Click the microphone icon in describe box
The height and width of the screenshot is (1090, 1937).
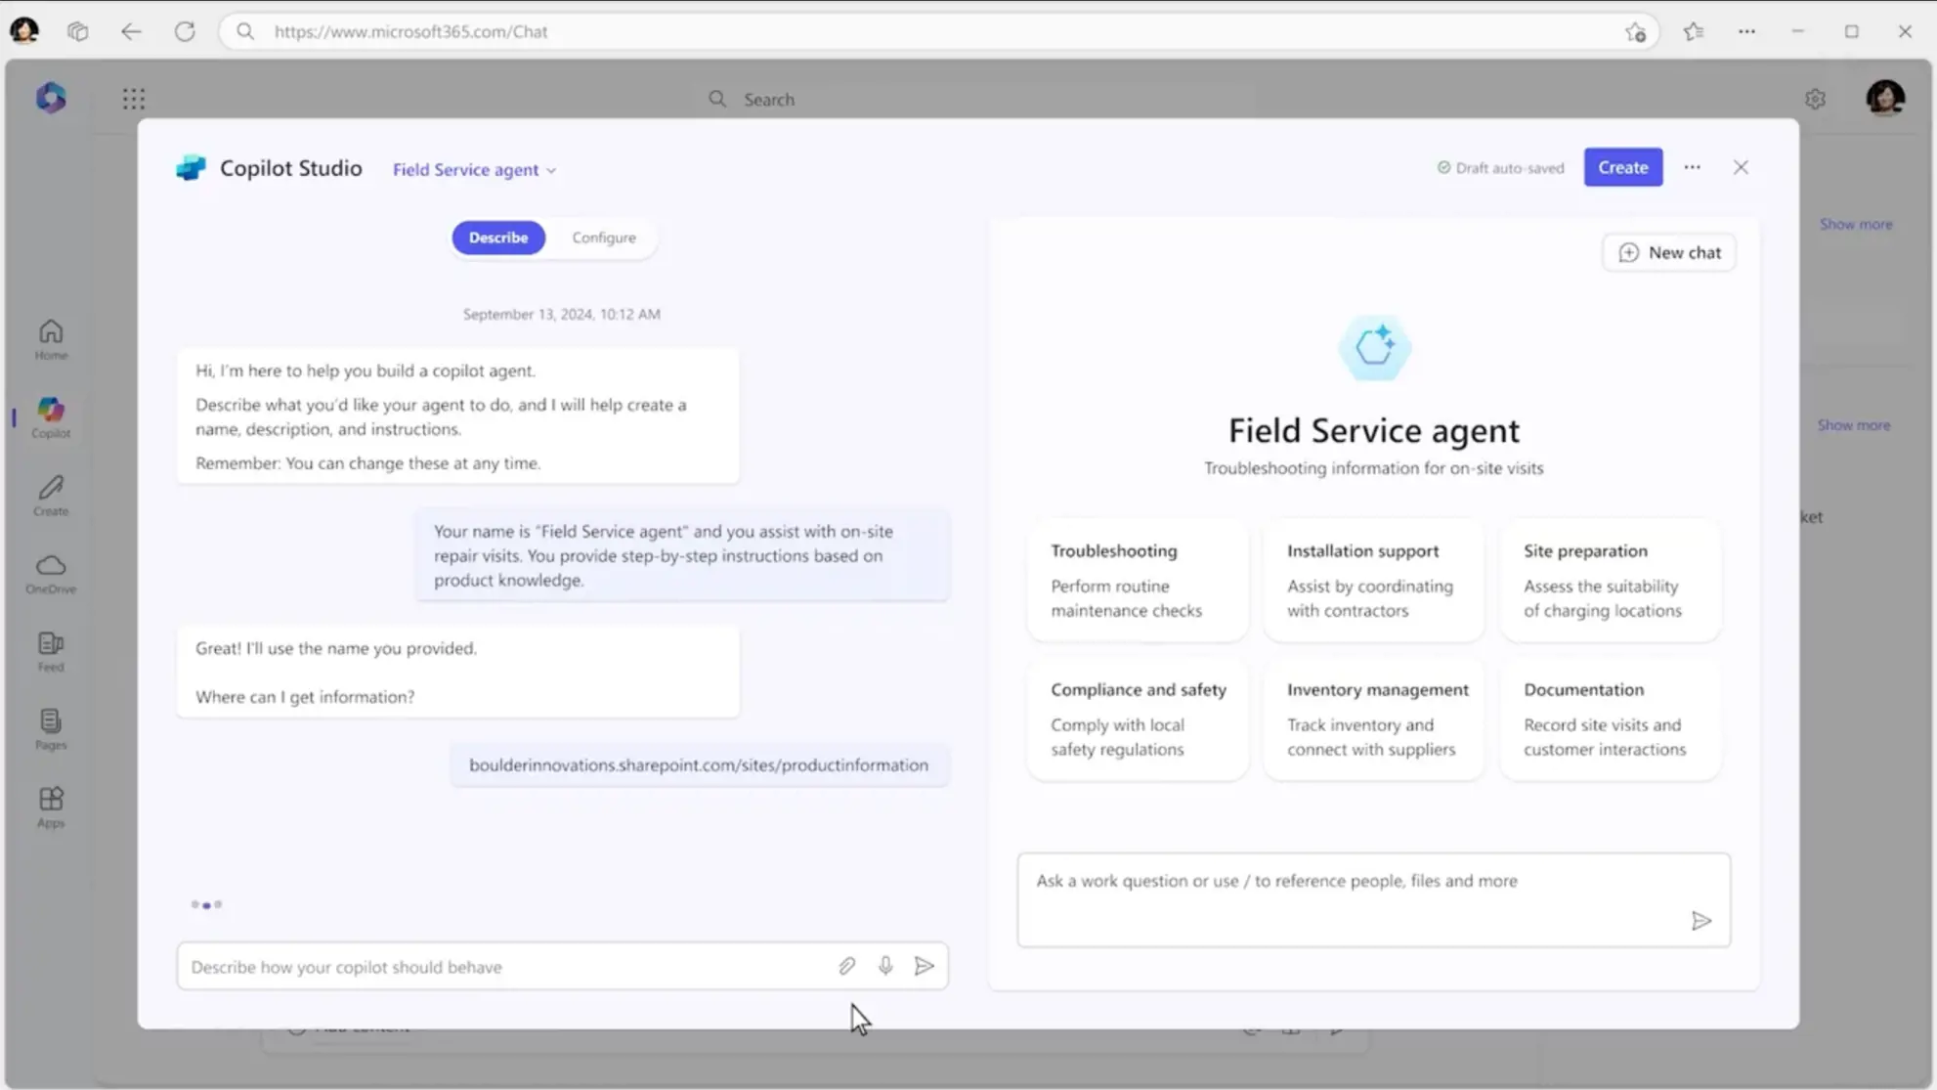pyautogui.click(x=885, y=966)
